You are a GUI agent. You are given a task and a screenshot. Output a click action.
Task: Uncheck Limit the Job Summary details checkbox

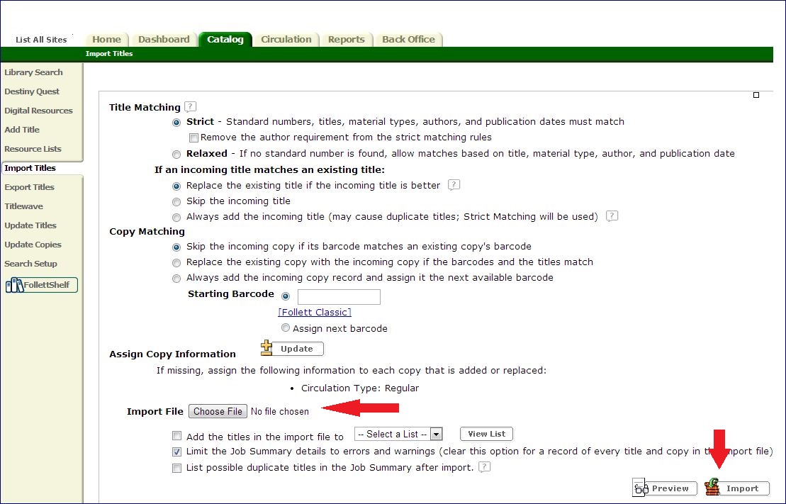[176, 452]
